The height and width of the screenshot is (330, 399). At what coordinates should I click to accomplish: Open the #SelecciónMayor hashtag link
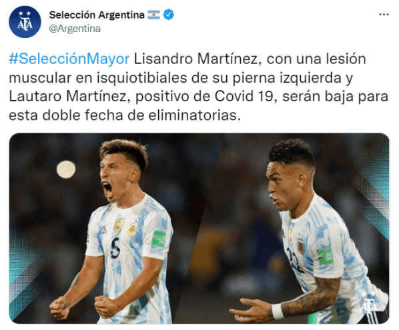(x=69, y=59)
